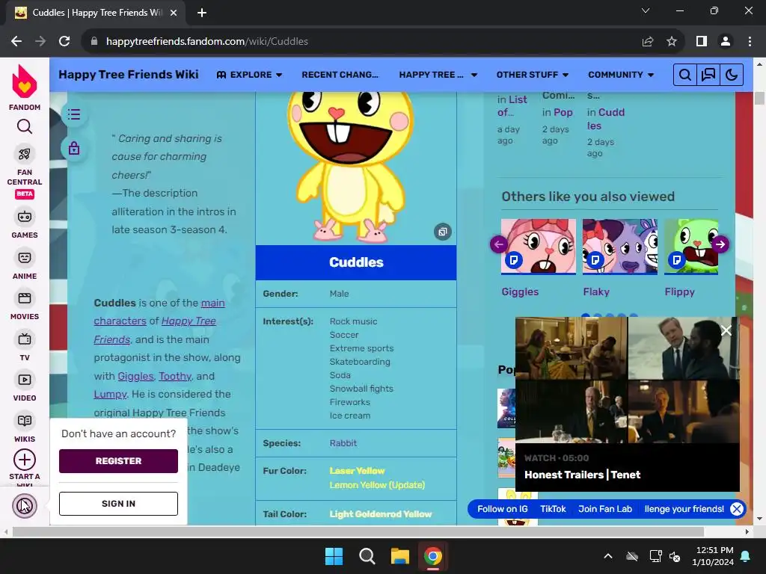This screenshot has width=766, height=574.
Task: Click the vertical page scrollbar thumb
Action: coord(760,98)
